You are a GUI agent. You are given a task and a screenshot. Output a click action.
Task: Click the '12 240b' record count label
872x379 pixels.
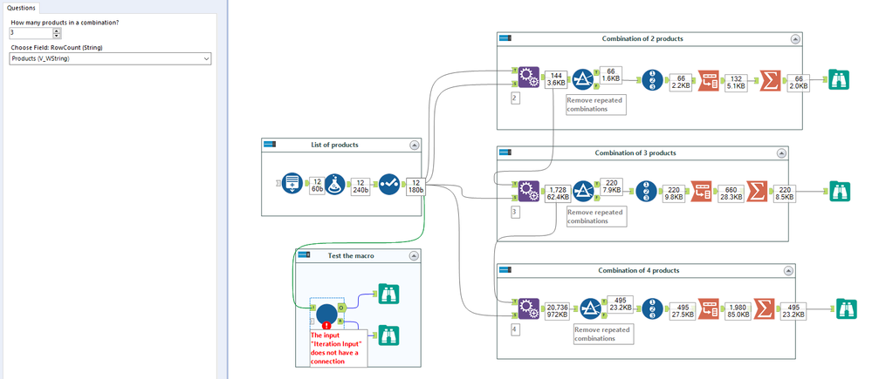click(x=360, y=186)
